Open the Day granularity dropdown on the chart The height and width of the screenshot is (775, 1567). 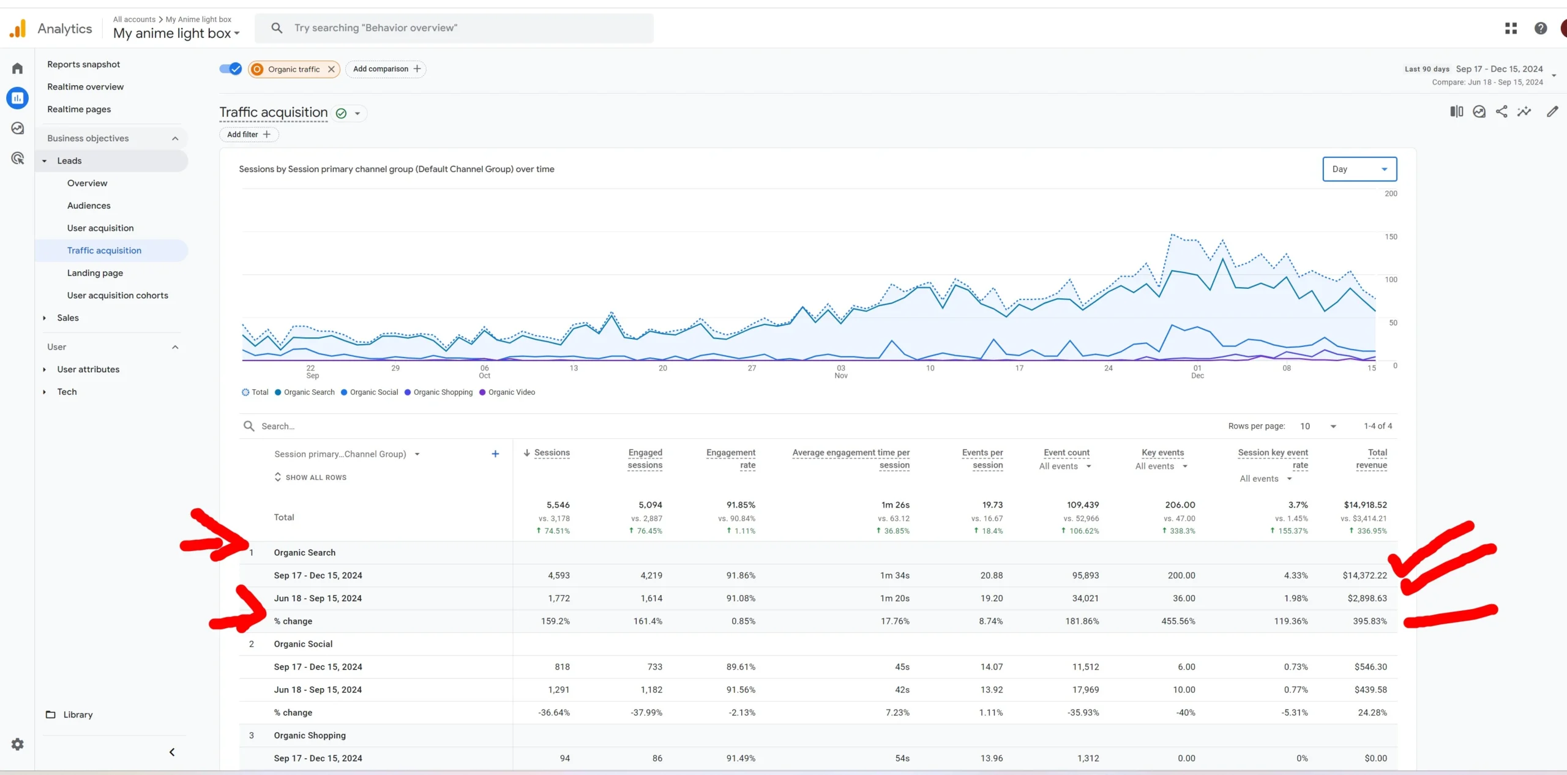click(x=1359, y=169)
